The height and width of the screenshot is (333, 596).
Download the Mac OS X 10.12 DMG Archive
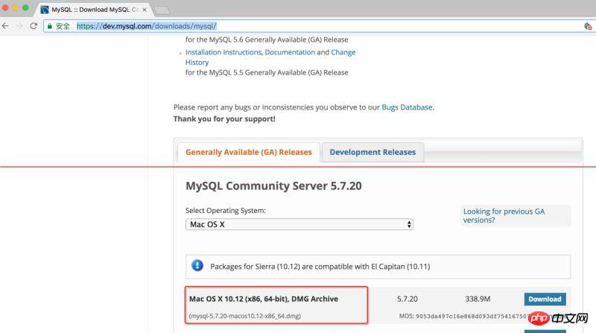(545, 299)
